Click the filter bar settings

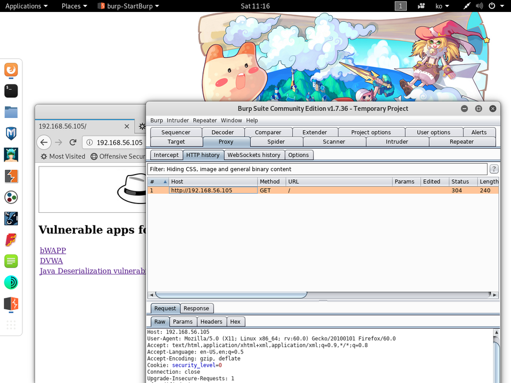coord(317,169)
